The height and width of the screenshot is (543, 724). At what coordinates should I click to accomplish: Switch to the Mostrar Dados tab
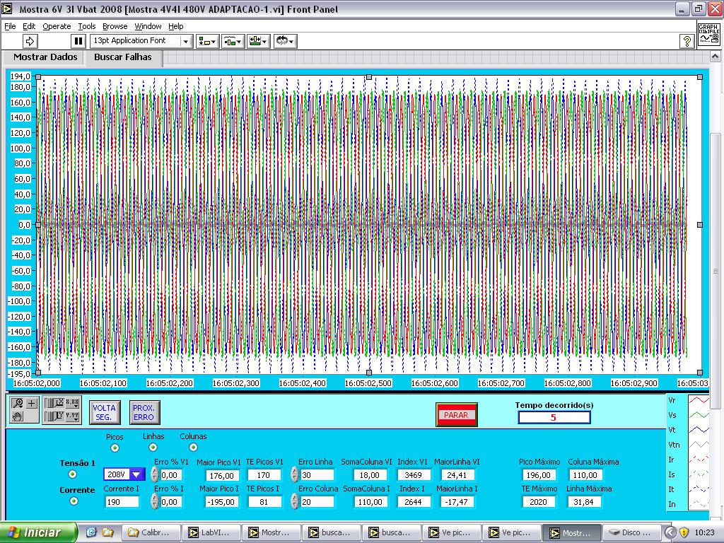45,57
